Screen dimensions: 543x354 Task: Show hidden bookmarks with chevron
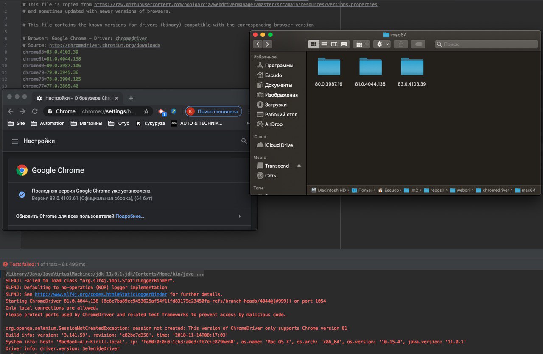(x=248, y=123)
